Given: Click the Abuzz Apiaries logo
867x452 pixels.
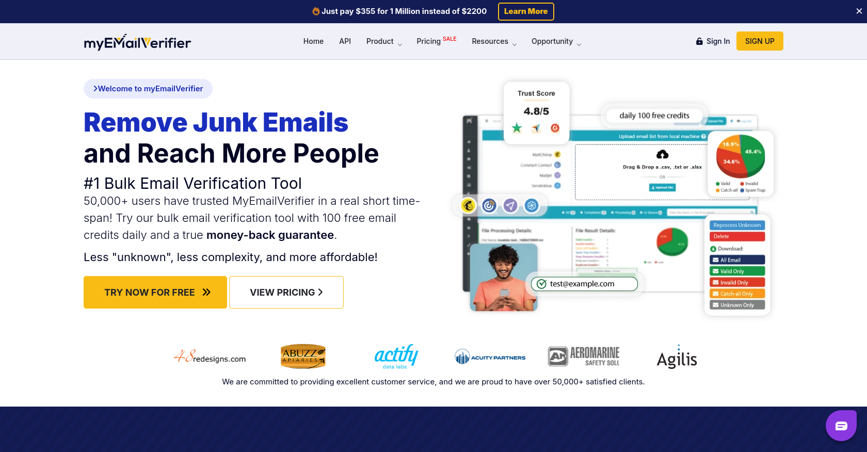Looking at the screenshot, I should pos(303,356).
